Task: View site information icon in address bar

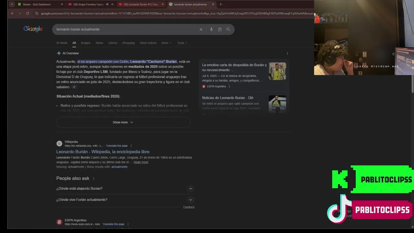Action: click(x=37, y=13)
